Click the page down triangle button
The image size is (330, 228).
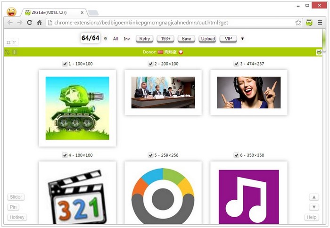point(314,207)
